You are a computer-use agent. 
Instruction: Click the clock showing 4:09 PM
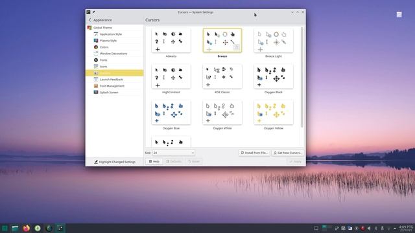coord(406,228)
